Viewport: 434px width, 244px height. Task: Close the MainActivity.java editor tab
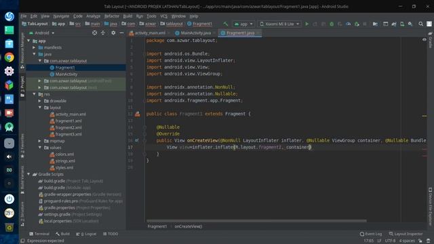(214, 33)
